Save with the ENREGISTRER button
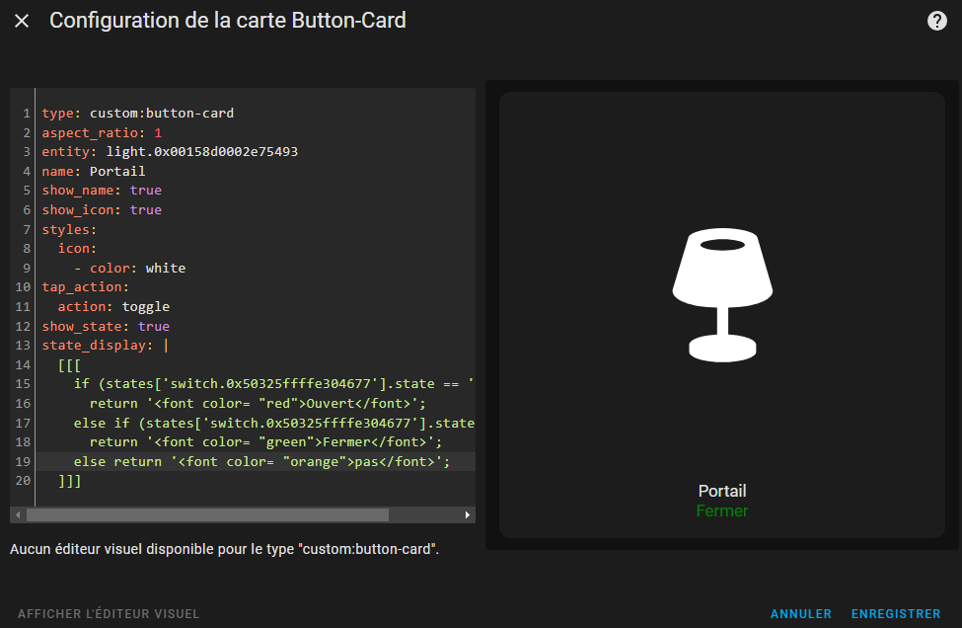962x628 pixels. (x=896, y=614)
